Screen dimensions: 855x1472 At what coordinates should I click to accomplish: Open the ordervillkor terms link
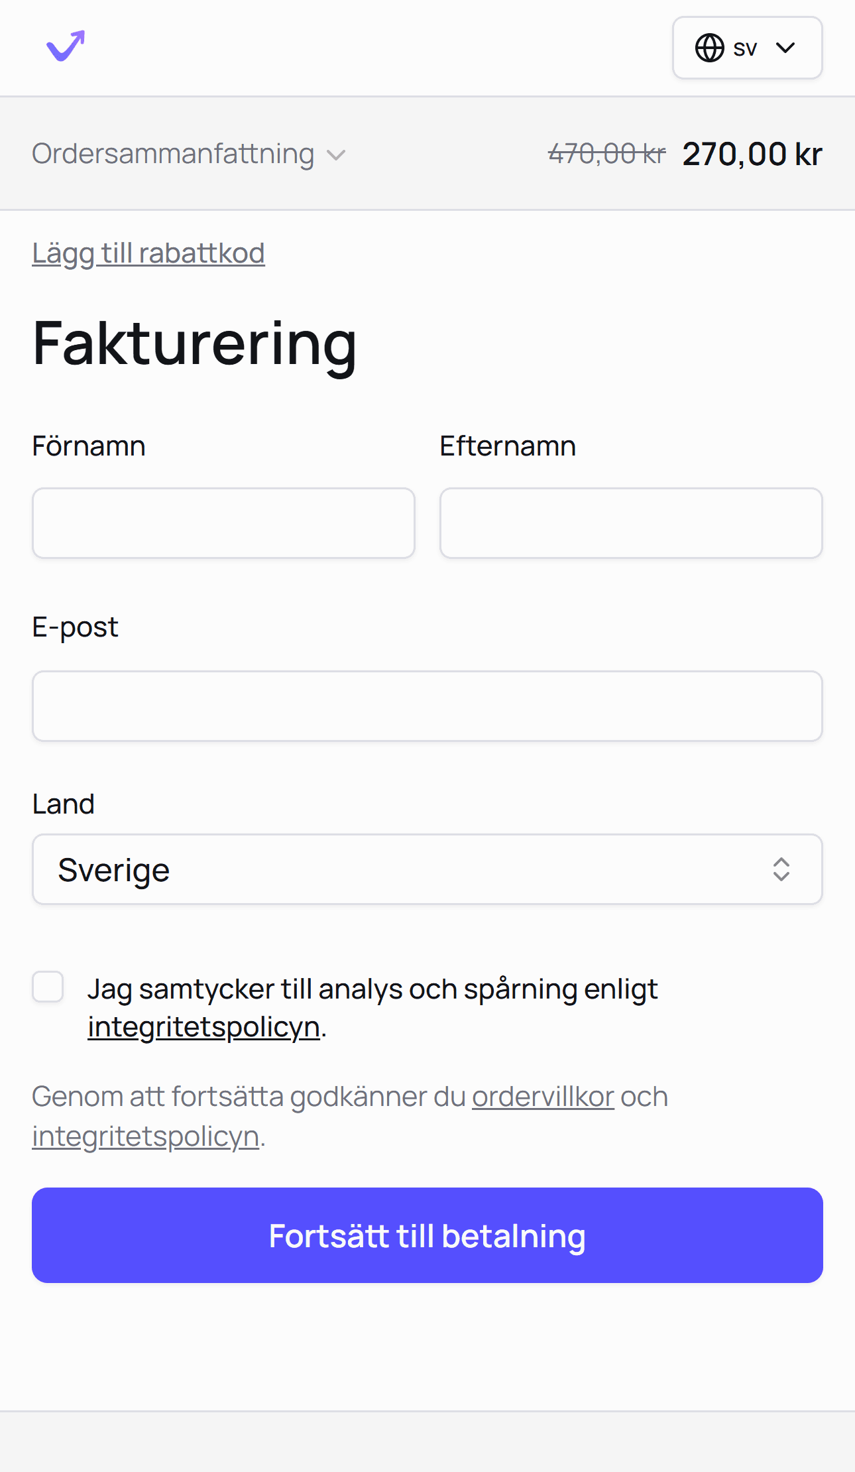click(x=542, y=1096)
